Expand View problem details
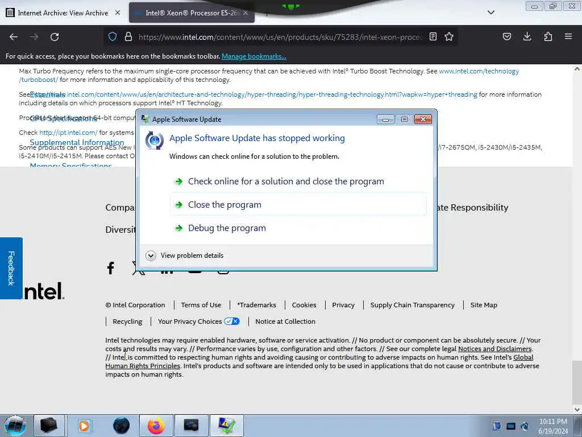Image resolution: width=582 pixels, height=437 pixels. click(x=185, y=255)
